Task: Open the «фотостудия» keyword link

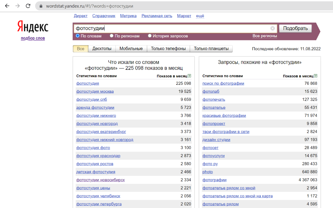Action: 88,83
